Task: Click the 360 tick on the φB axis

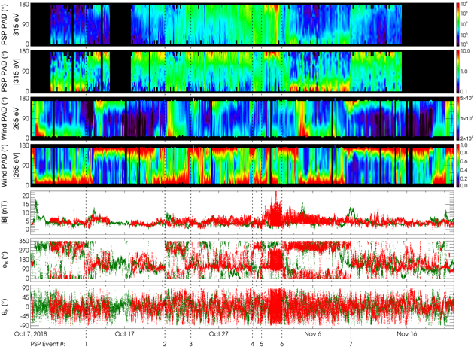Action: [x=26, y=242]
